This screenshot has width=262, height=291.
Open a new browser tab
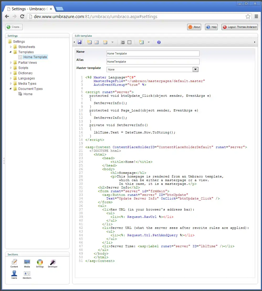click(x=60, y=9)
